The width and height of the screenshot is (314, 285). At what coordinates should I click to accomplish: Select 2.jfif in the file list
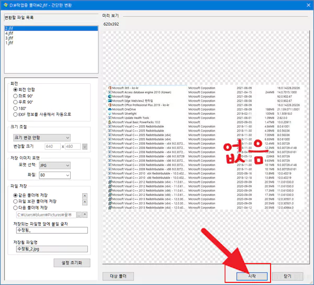pyautogui.click(x=51, y=28)
